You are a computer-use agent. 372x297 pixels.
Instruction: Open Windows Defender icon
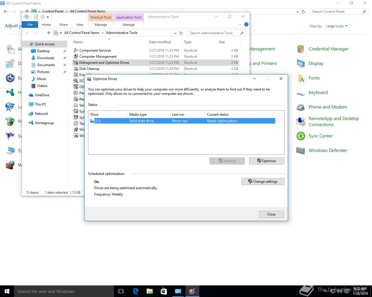[x=301, y=151]
